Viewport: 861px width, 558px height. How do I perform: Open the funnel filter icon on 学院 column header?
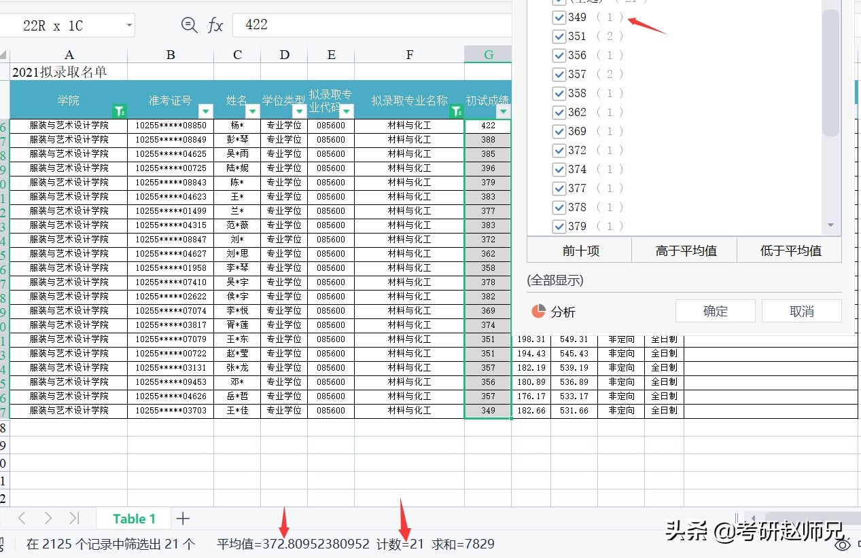click(x=120, y=111)
